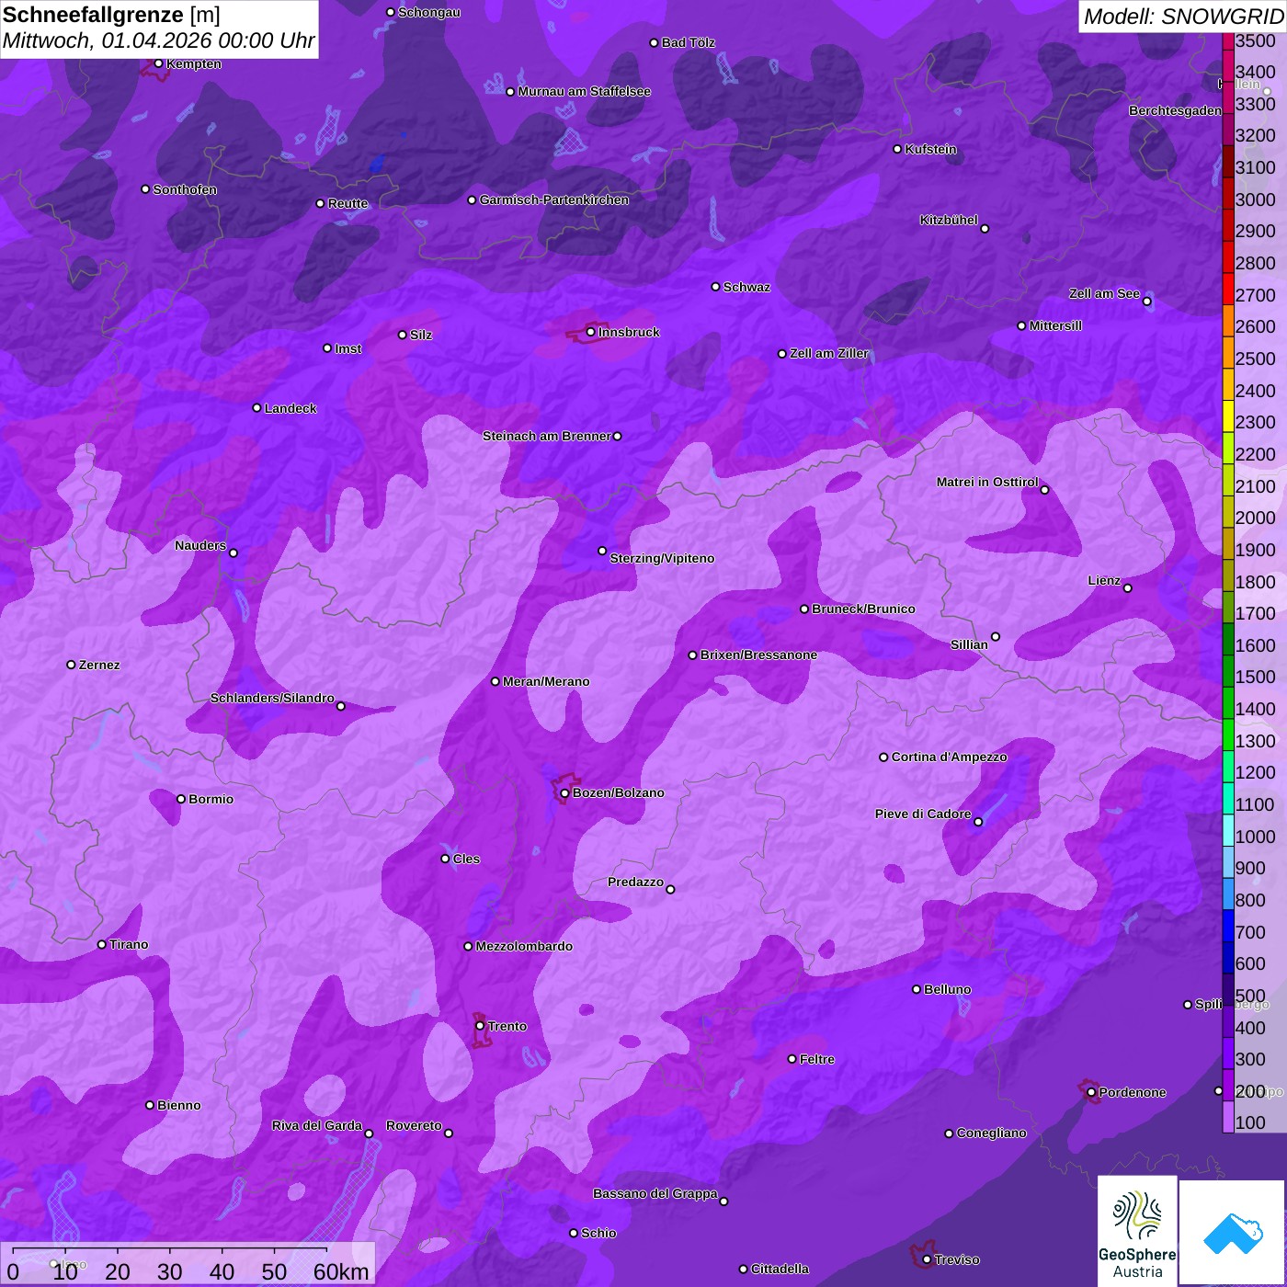Click the Nauders city marker dot
The height and width of the screenshot is (1287, 1287).
pos(233,552)
